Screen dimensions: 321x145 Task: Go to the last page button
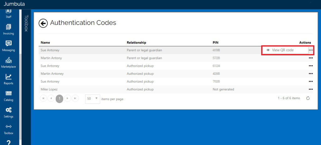click(x=75, y=99)
